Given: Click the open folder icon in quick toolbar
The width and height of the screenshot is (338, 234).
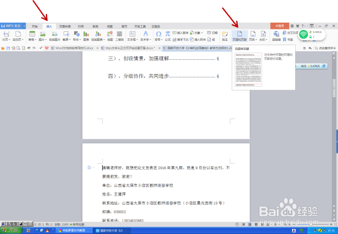Looking at the screenshot, I should (x=3, y=48).
